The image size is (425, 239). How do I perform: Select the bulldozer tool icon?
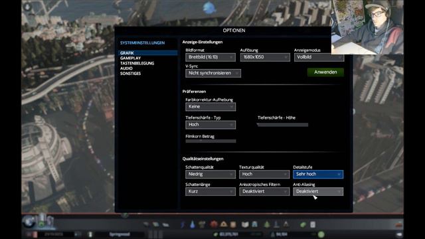399,224
